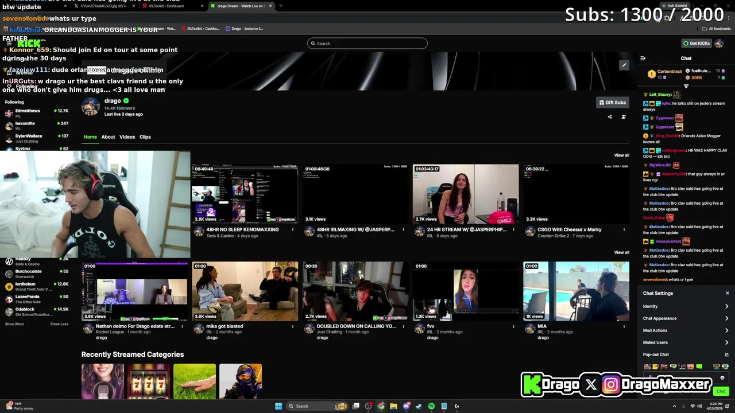Open 48HR NO SLEEP KENOMAXXING video thumbnail
The image size is (735, 413).
pyautogui.click(x=245, y=194)
